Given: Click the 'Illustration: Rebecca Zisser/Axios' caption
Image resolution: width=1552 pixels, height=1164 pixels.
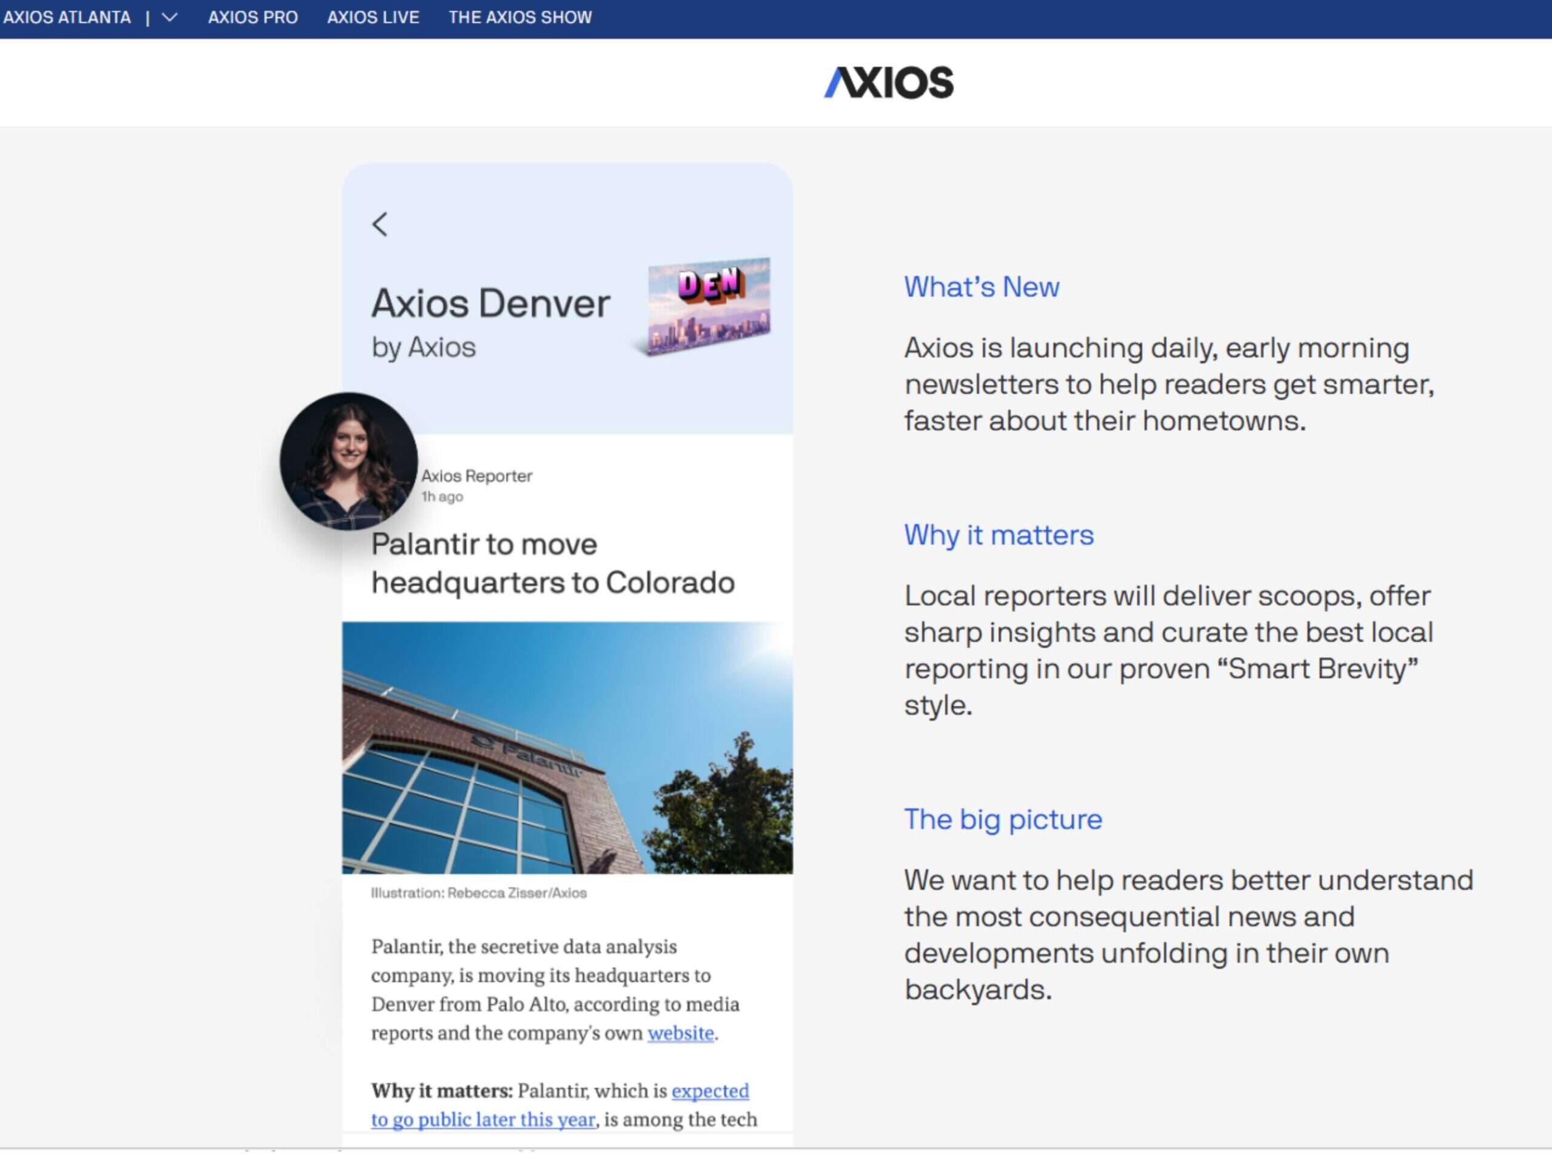Looking at the screenshot, I should click(479, 893).
